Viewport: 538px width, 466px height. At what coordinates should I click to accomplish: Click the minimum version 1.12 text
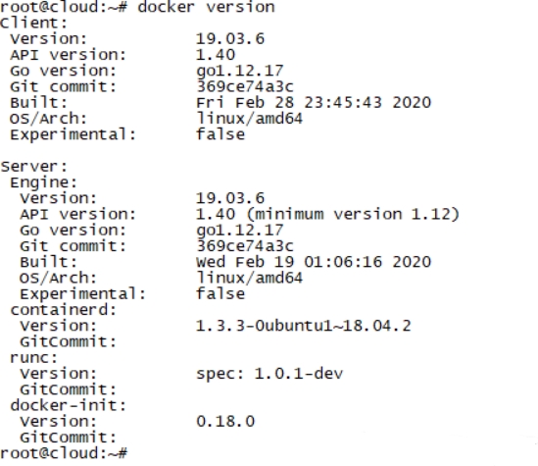(x=353, y=214)
